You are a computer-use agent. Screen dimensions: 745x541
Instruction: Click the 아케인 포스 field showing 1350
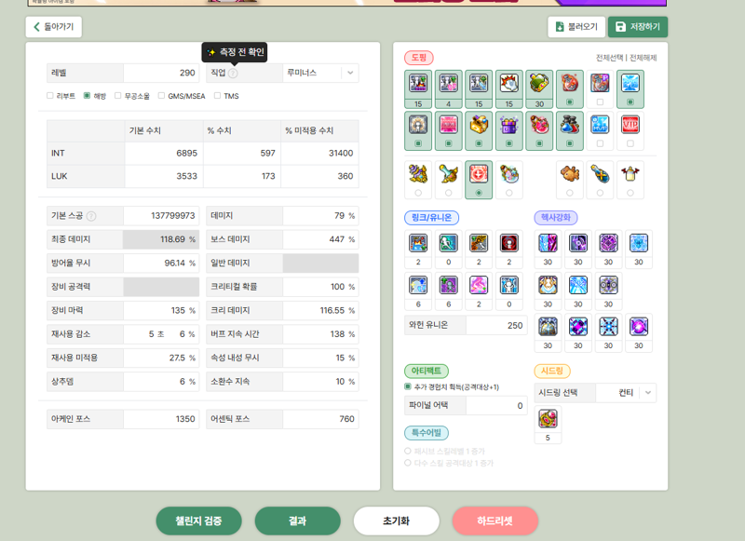click(161, 419)
